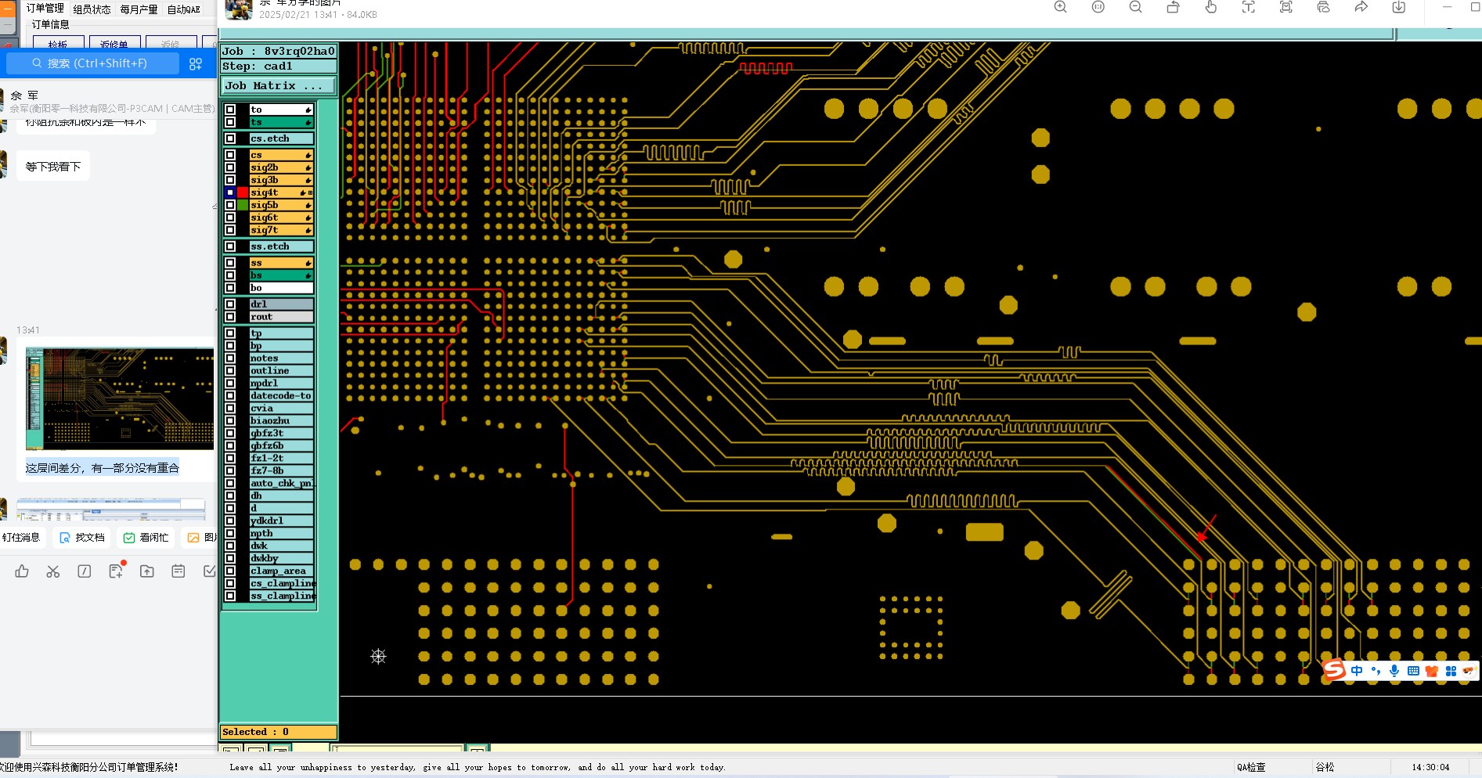1482x778 pixels.
Task: Toggle checkbox for drl layer
Action: click(230, 304)
